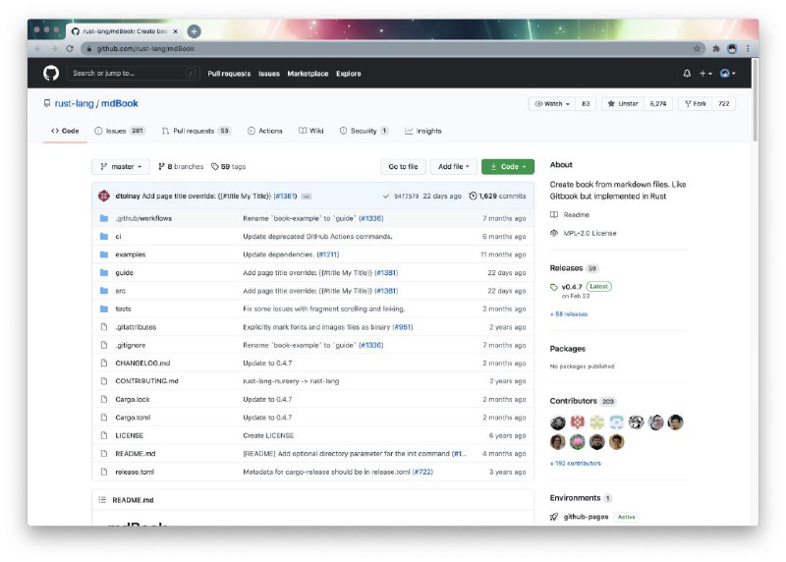The image size is (786, 562).
Task: Click the page vertical scrollbar
Action: [x=755, y=100]
